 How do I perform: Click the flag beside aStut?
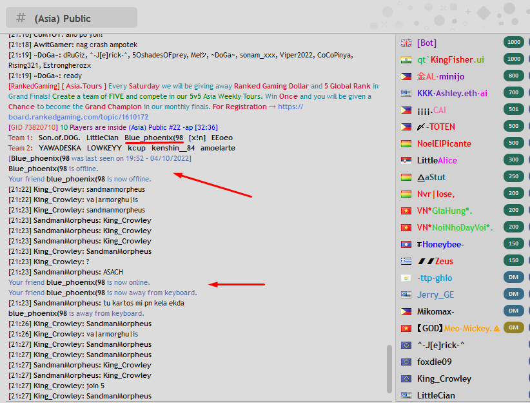[x=406, y=177]
